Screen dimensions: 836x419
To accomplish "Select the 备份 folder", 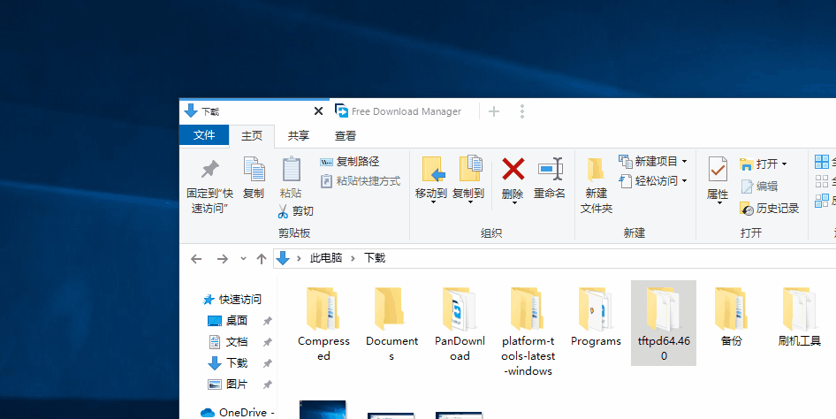I will [x=732, y=316].
